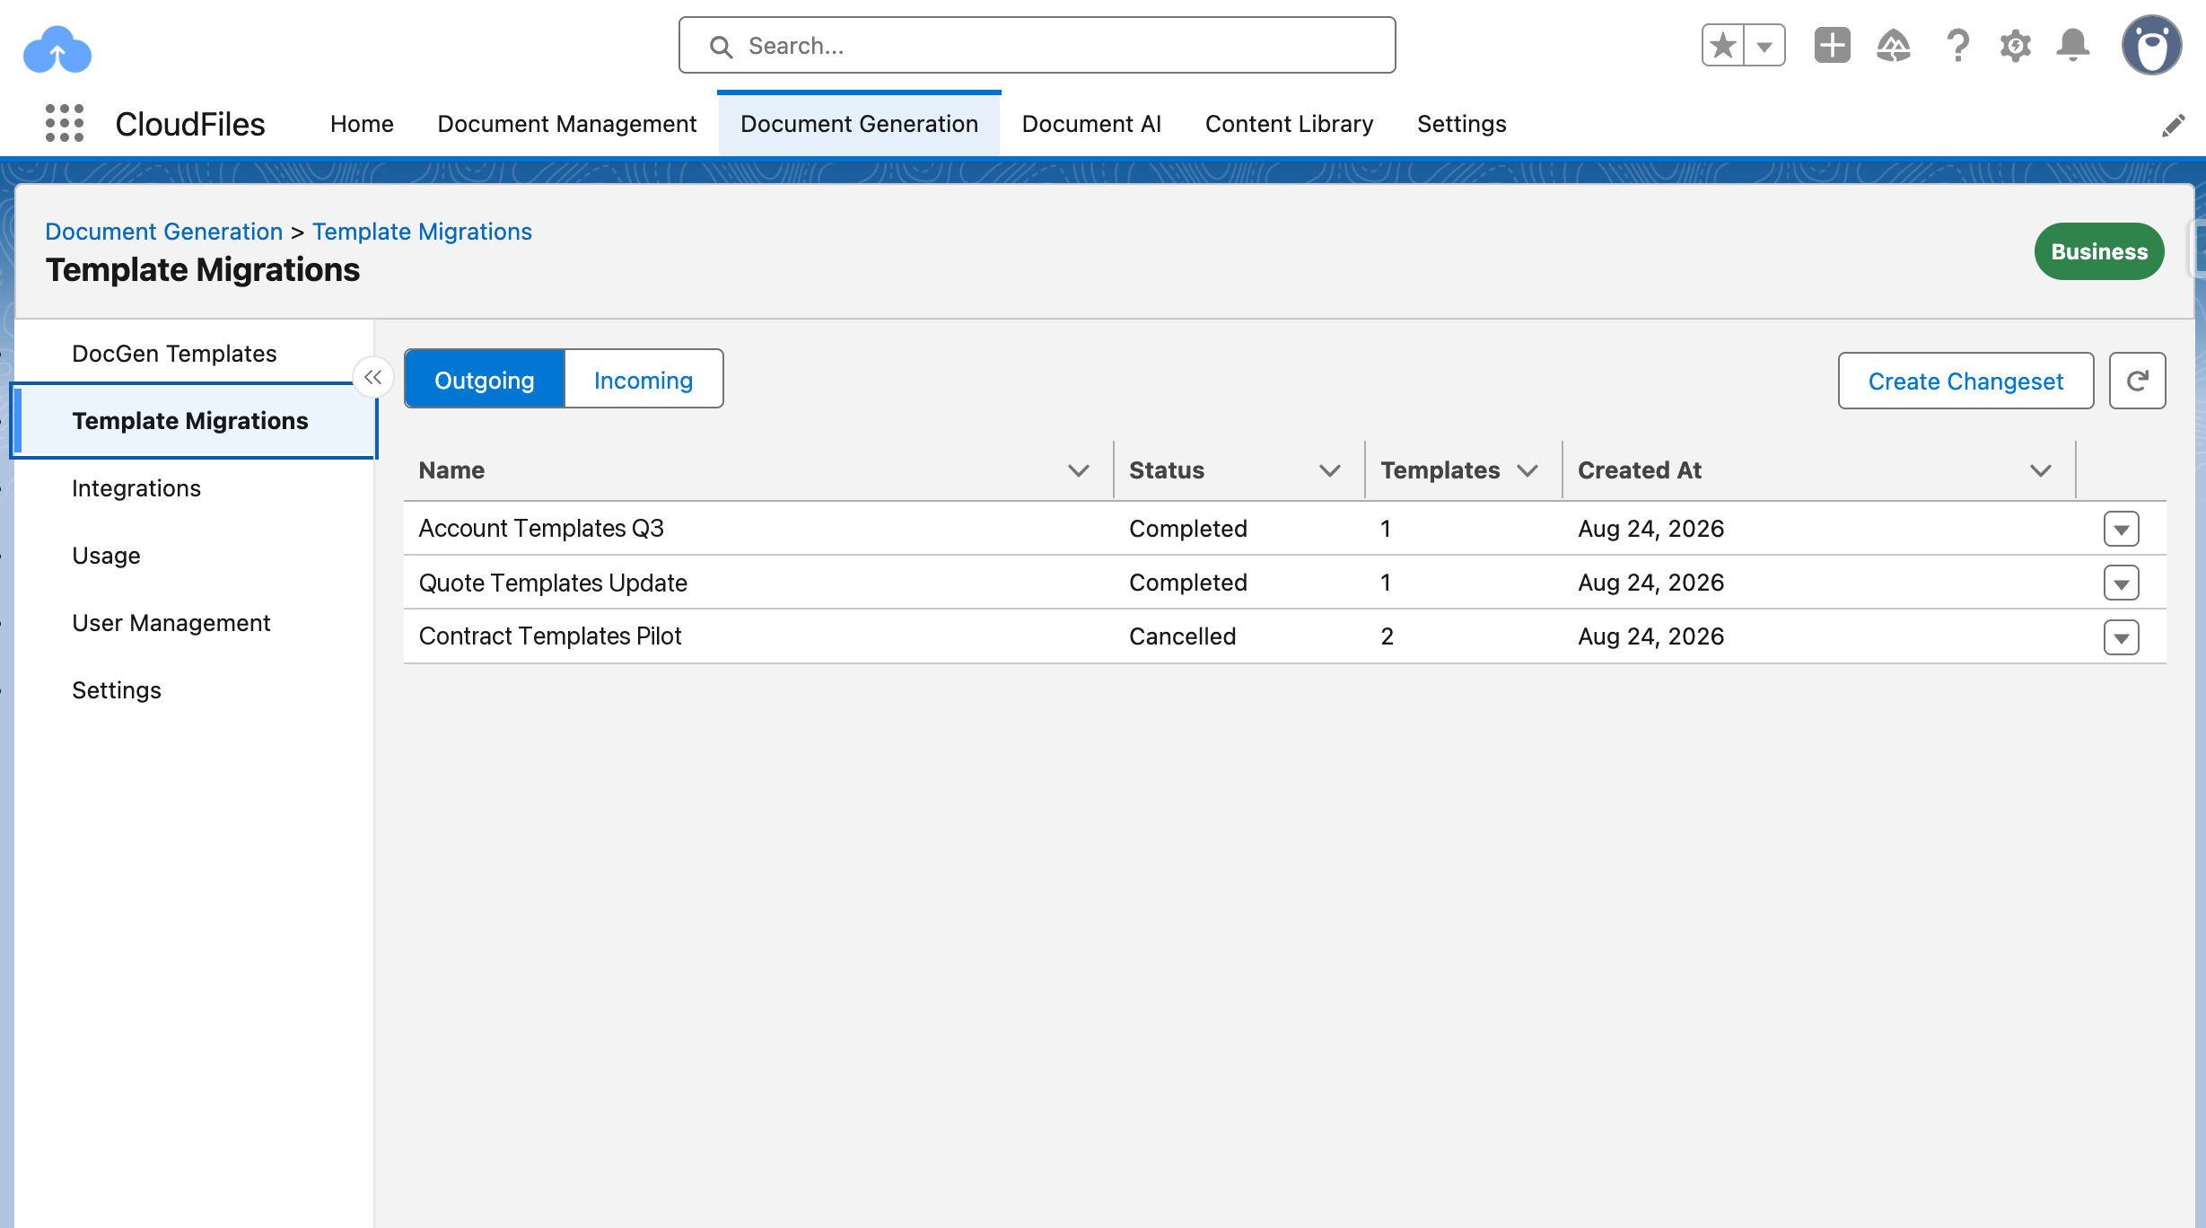Viewport: 2206px width, 1228px height.
Task: Open the App Launcher dots grid
Action: (x=65, y=123)
